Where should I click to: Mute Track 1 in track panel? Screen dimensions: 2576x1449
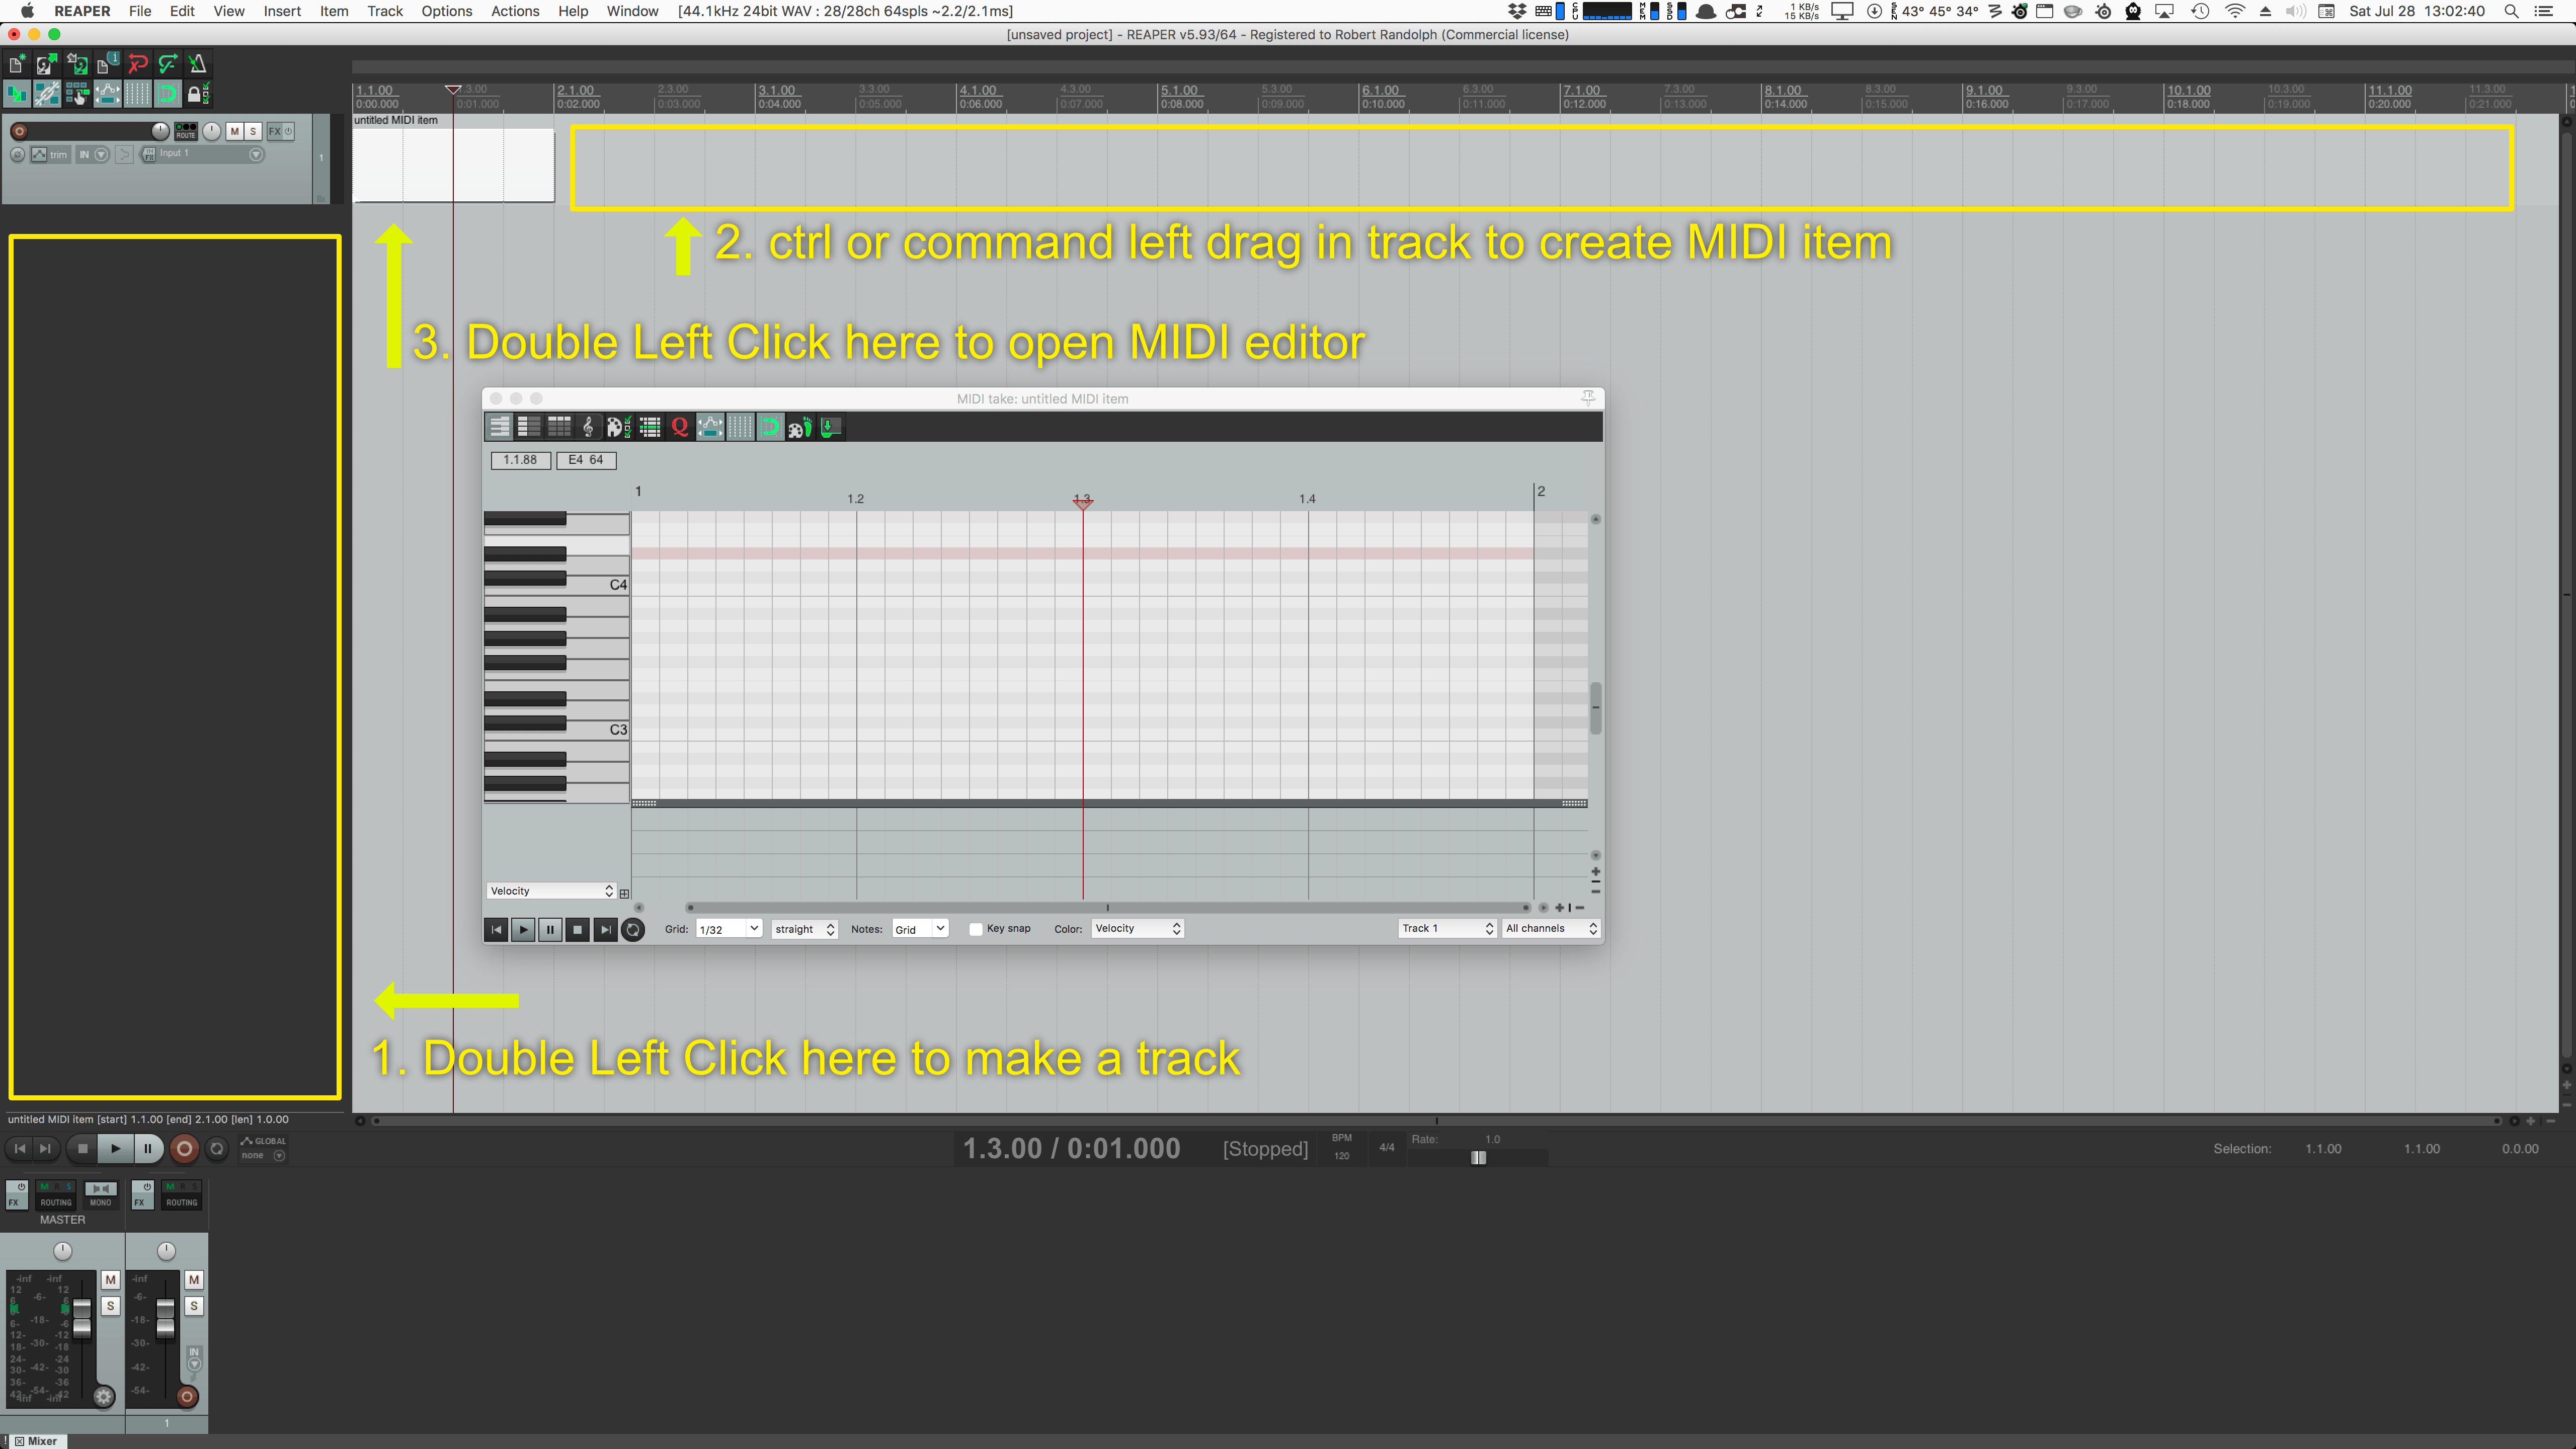[234, 131]
